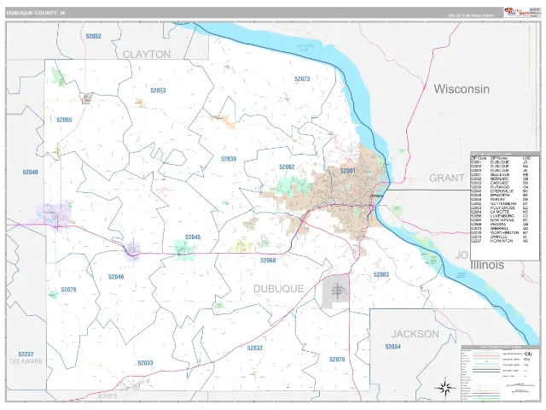Click the Wisconsin state label
This screenshot has height=410, width=546.
point(462,89)
